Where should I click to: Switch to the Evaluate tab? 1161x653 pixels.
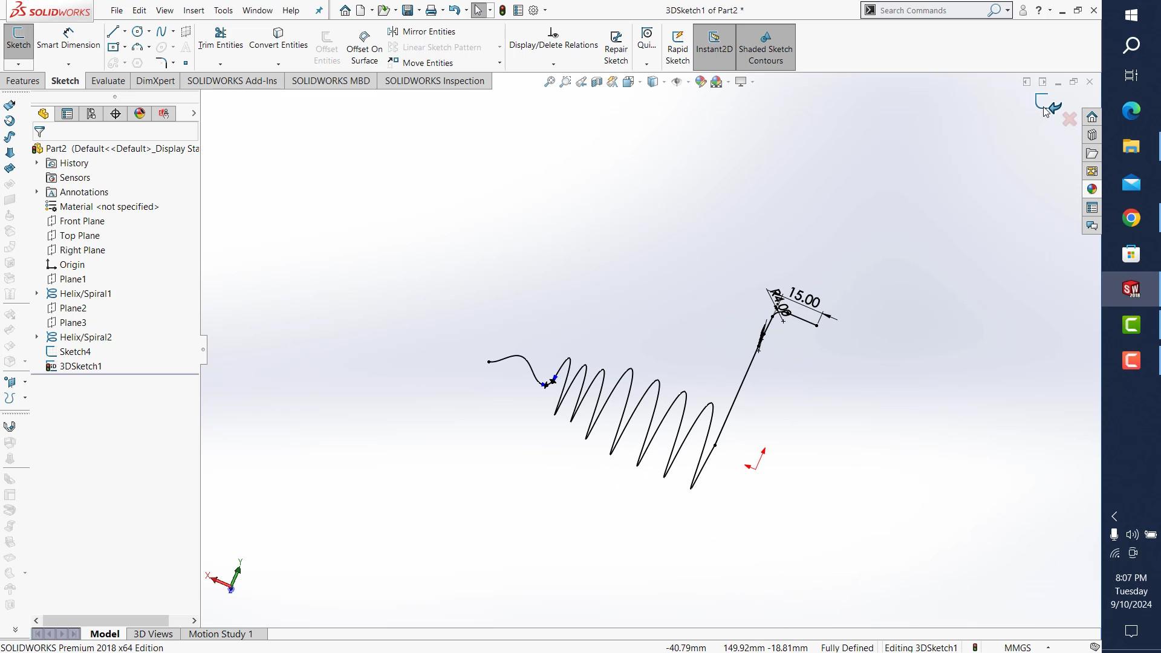coord(108,81)
